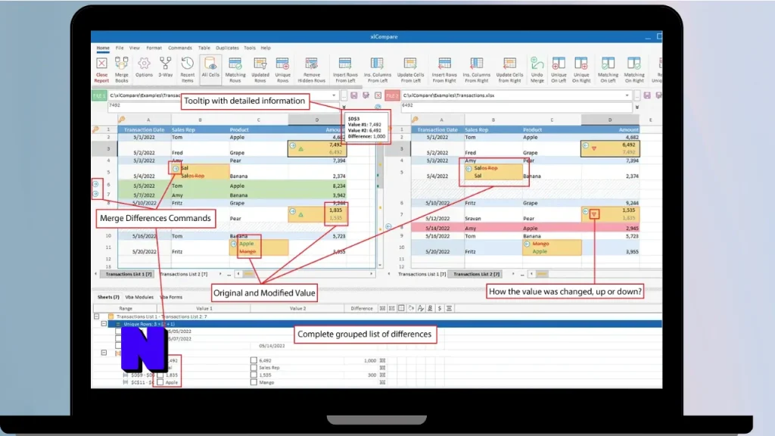
Task: Click Update Cells from Right
Action: tap(509, 69)
